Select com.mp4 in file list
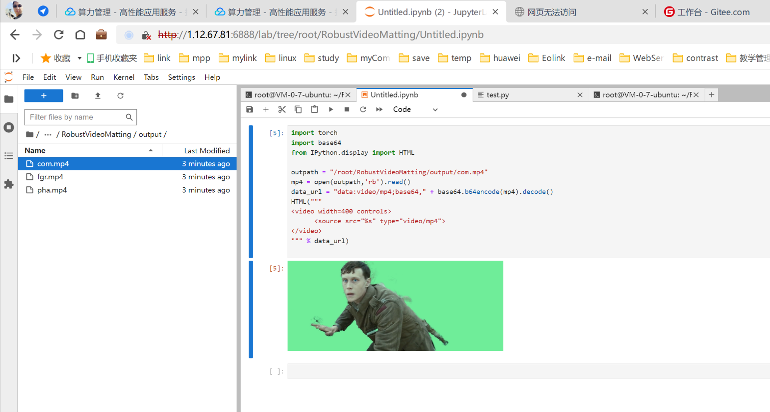The width and height of the screenshot is (770, 412). (127, 164)
